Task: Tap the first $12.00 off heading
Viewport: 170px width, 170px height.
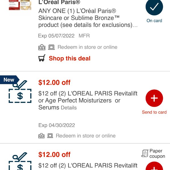Action: pyautogui.click(x=54, y=82)
